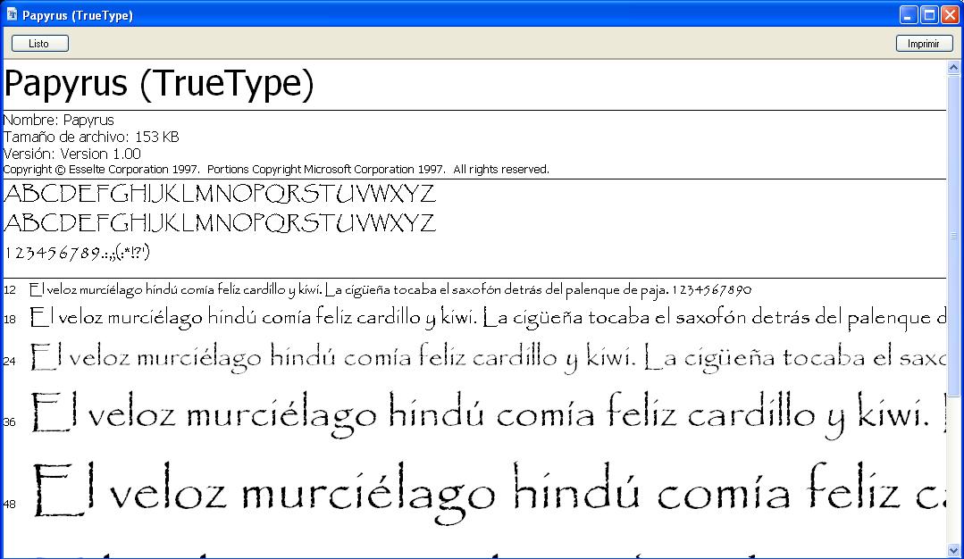The image size is (964, 559).
Task: Click the 'Versión: Version 1.00' line
Action: (x=72, y=154)
